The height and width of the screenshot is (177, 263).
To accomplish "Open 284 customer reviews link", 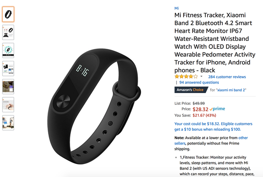I will coord(227,77).
